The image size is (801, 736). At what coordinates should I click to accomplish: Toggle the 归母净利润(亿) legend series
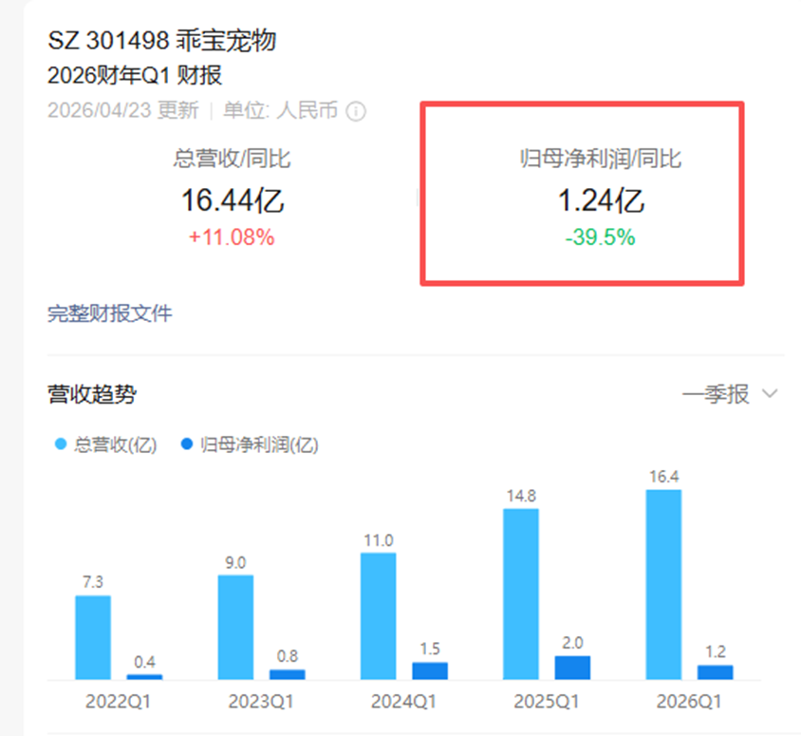click(250, 444)
